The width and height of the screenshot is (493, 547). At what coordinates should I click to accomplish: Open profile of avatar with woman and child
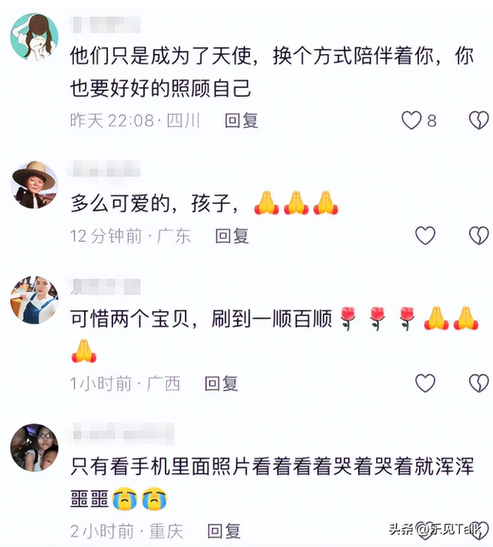point(35,448)
